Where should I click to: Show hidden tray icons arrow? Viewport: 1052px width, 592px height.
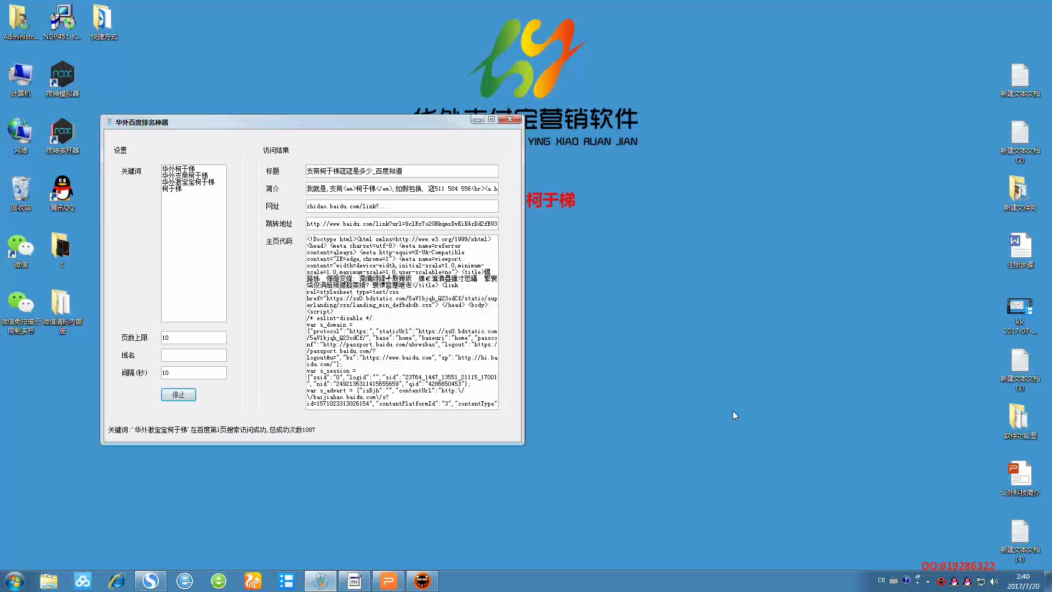[x=928, y=582]
